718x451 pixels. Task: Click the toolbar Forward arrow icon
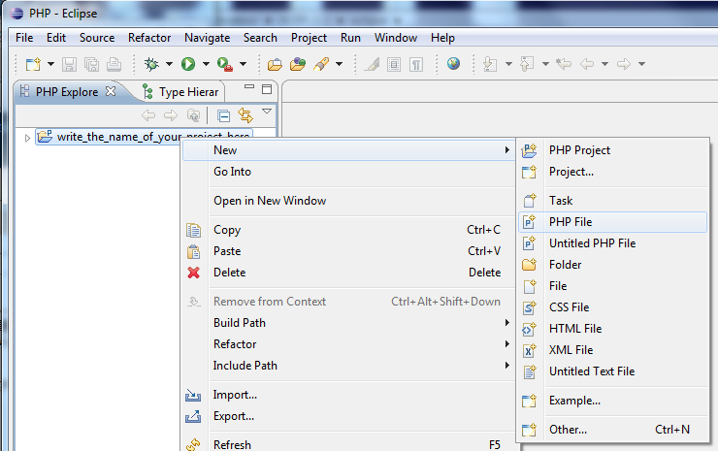[624, 64]
